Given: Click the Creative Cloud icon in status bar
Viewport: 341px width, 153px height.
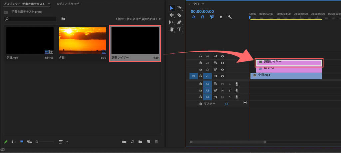Looking at the screenshot, I should point(3,150).
